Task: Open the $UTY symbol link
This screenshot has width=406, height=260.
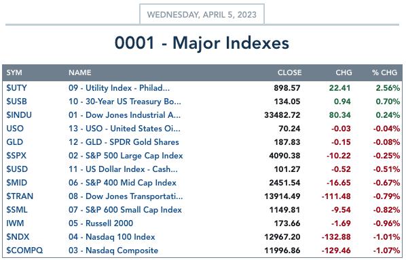Action: 16,88
